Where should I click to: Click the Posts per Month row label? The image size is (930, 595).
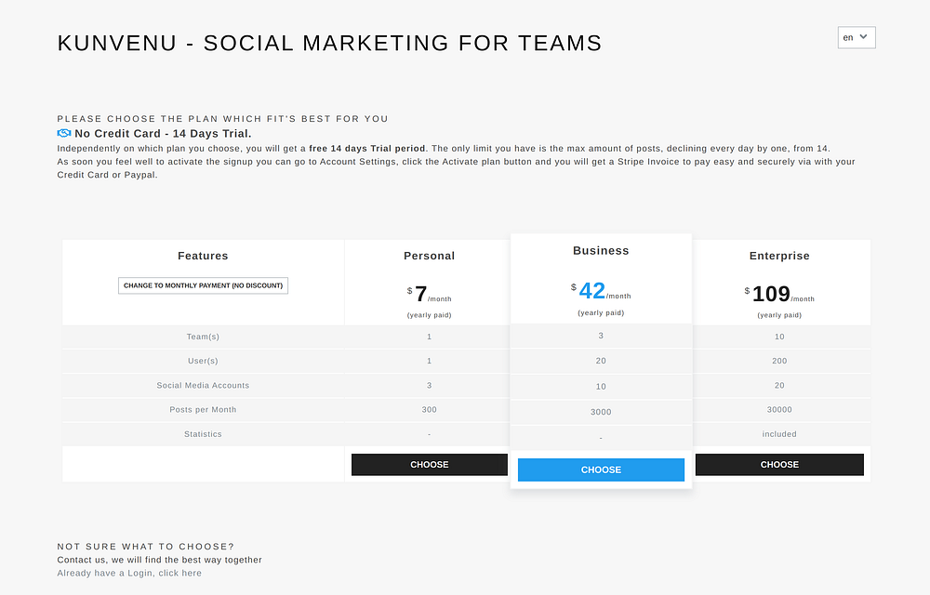coord(203,409)
